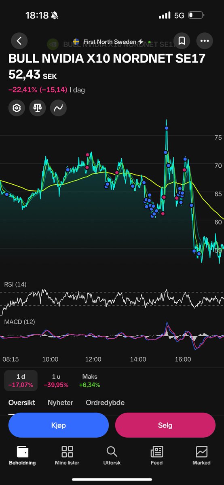Tap the muted bell icon in status bar

coord(55,16)
